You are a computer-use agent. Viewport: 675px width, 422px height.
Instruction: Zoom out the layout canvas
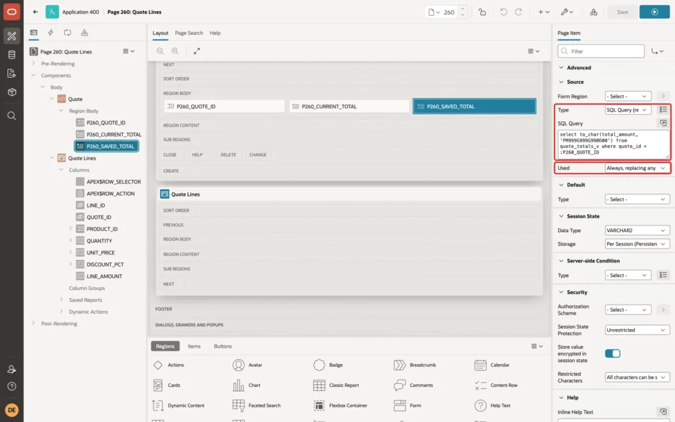pyautogui.click(x=160, y=51)
